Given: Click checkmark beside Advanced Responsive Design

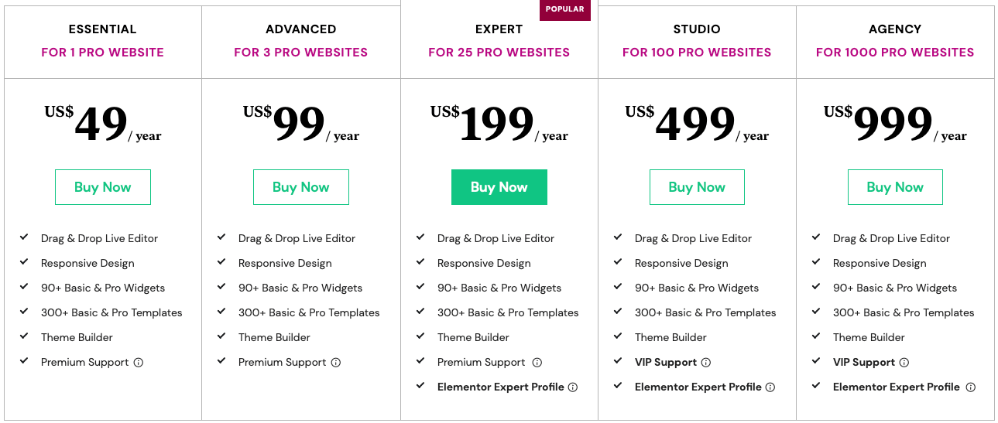Looking at the screenshot, I should click(x=221, y=262).
